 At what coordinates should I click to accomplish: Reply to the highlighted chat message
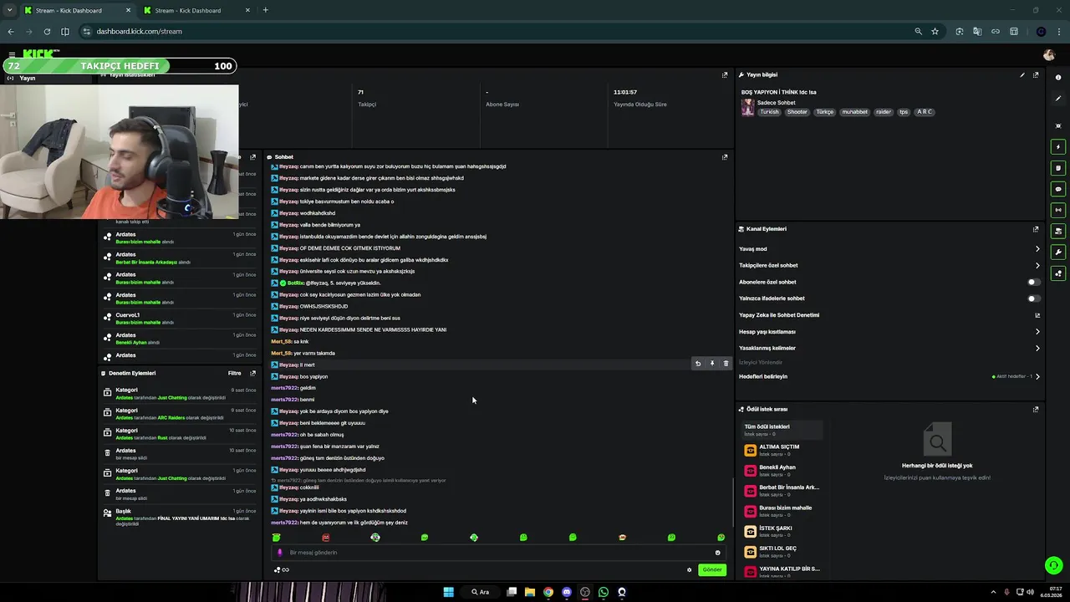[698, 364]
